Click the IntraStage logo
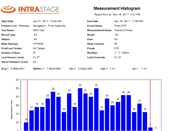The image size is (173, 131). pos(30,10)
